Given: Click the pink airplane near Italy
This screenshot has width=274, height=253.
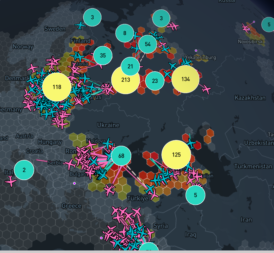Looking at the screenshot, I should tap(11, 181).
